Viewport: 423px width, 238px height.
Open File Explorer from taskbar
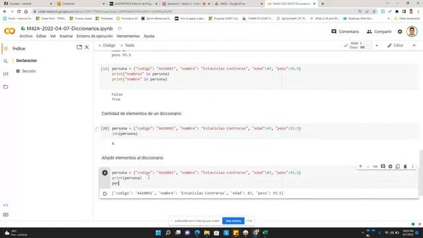207,233
